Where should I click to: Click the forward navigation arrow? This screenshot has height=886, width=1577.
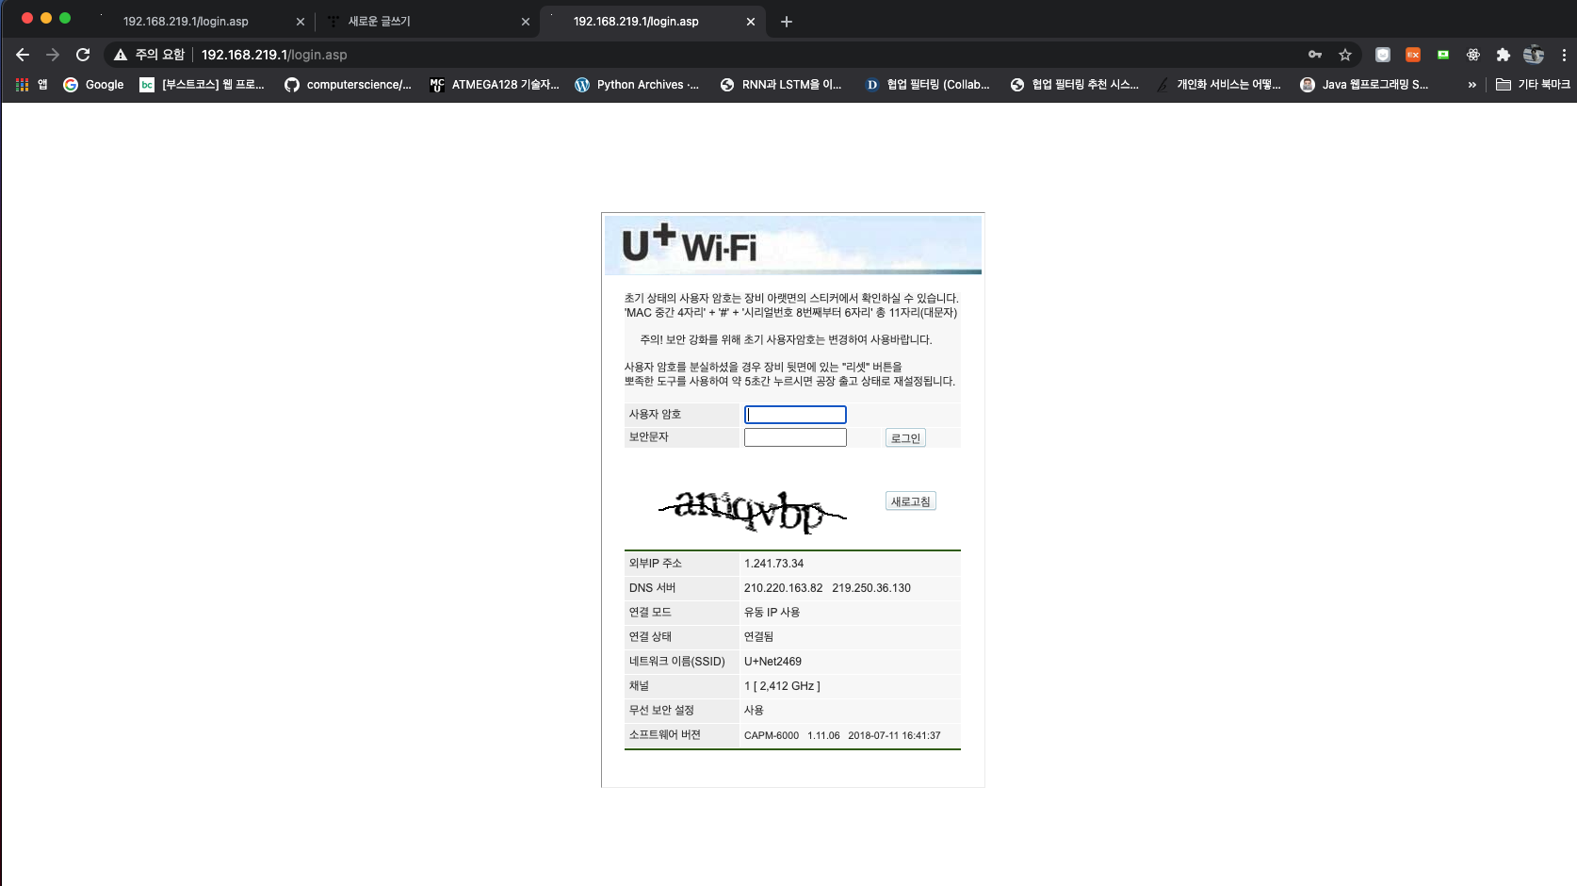click(53, 55)
